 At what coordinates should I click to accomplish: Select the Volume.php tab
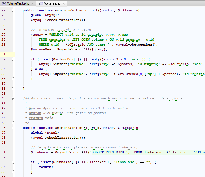pyautogui.click(x=51, y=3)
